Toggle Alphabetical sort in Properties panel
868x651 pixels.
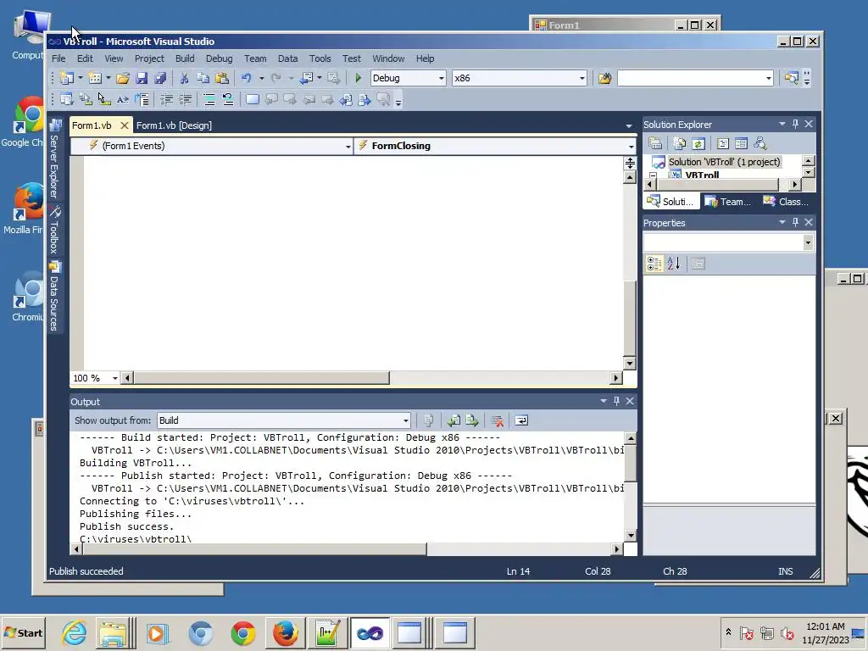(674, 264)
